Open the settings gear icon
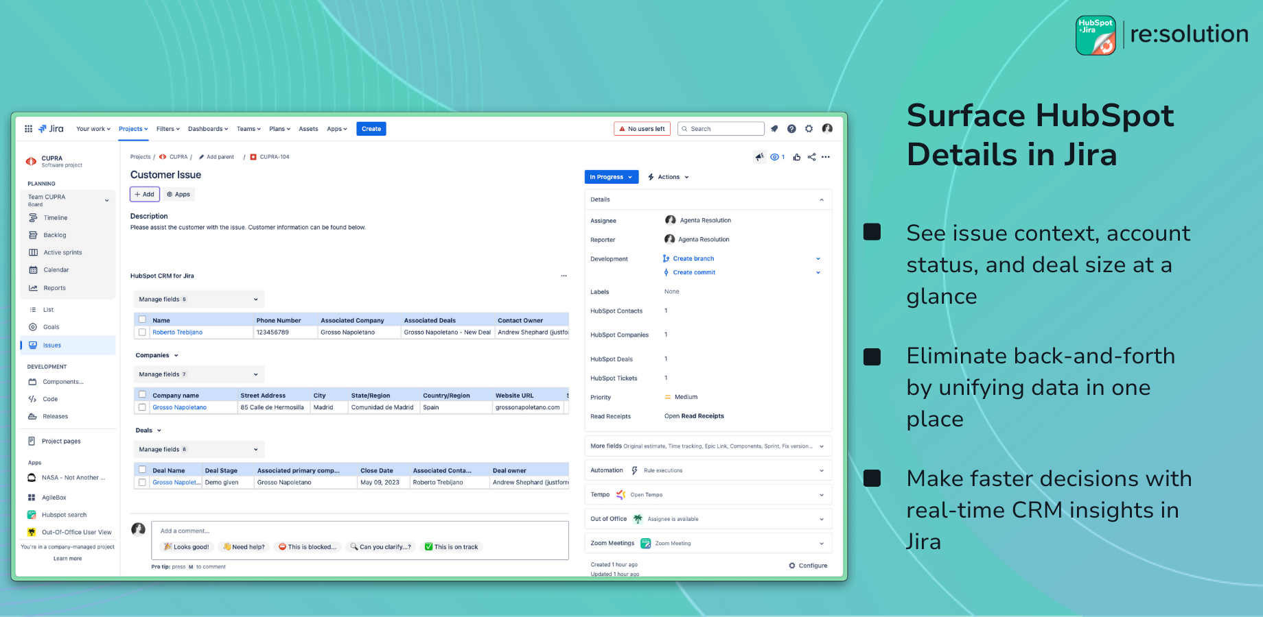Screen dimensions: 1263x617 coord(809,128)
